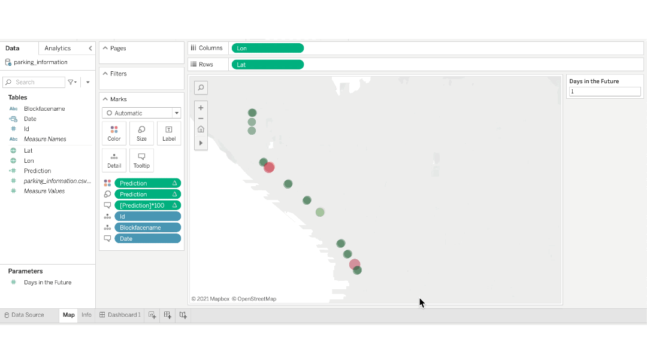This screenshot has width=647, height=364.
Task: Collapse the Filters shelf
Action: click(x=106, y=73)
